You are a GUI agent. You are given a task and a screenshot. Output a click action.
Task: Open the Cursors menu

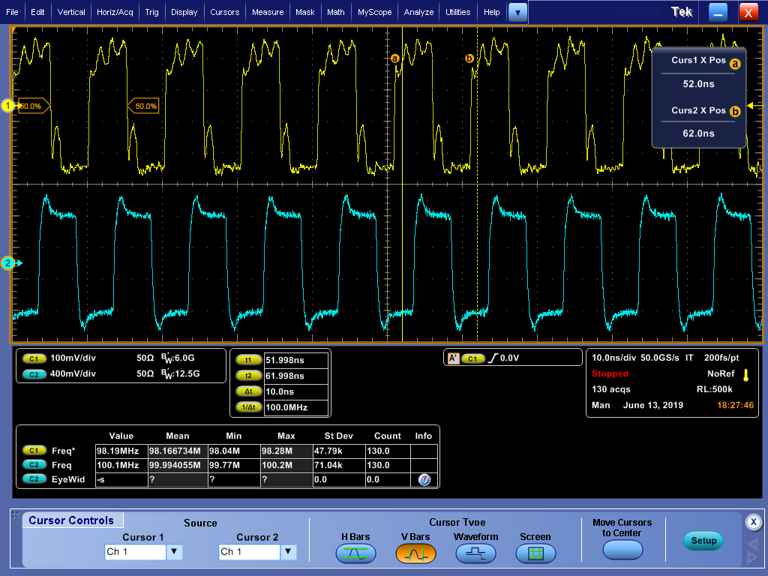[x=224, y=12]
